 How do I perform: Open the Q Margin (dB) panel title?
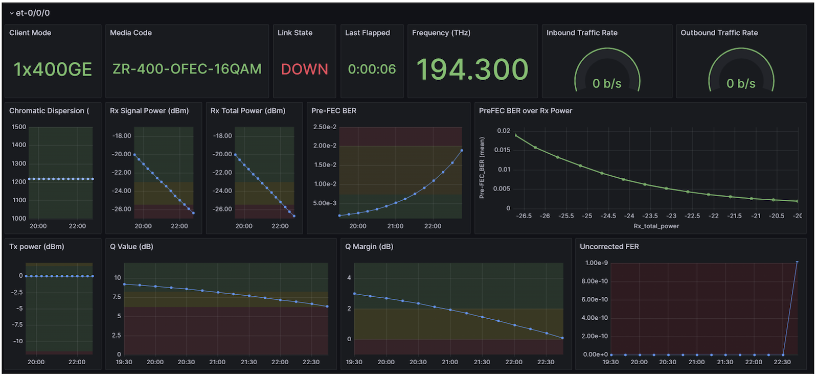click(x=369, y=247)
